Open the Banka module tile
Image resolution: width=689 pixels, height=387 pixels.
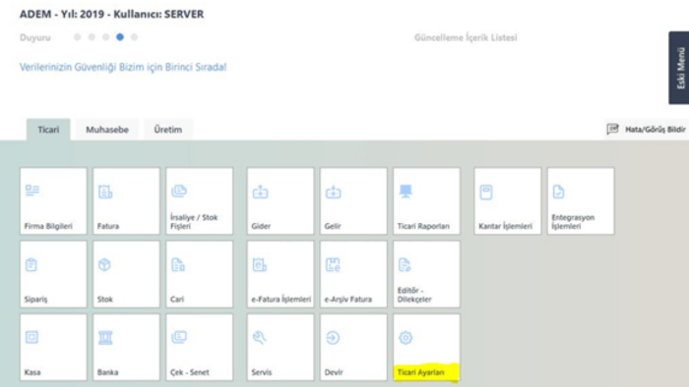[x=126, y=347]
